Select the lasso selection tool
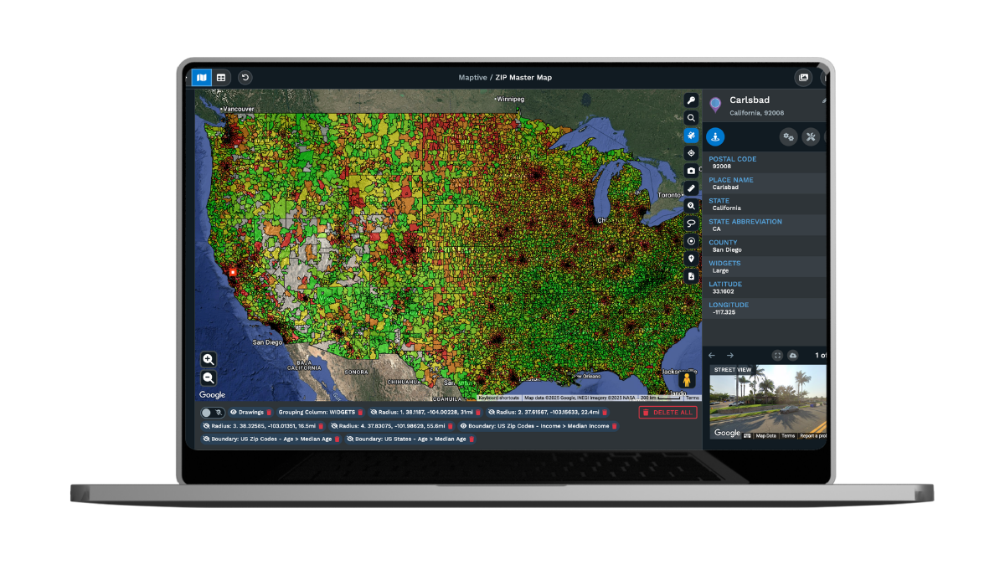This screenshot has width=1005, height=565. [x=691, y=223]
